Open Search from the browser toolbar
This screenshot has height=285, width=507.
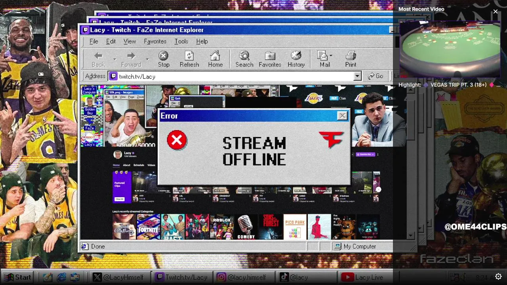[x=244, y=56]
